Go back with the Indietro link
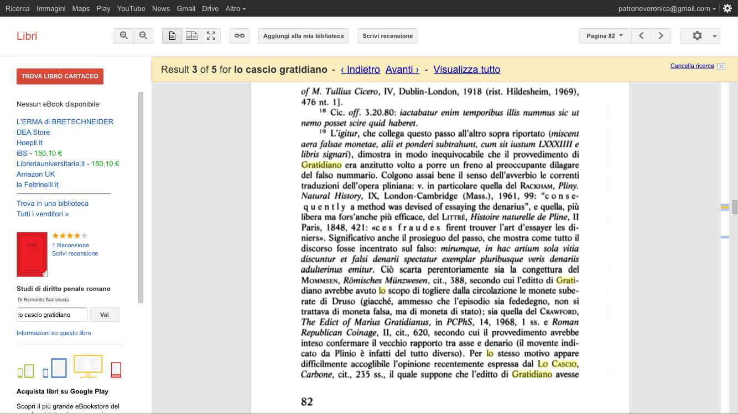This screenshot has width=738, height=414. click(360, 70)
